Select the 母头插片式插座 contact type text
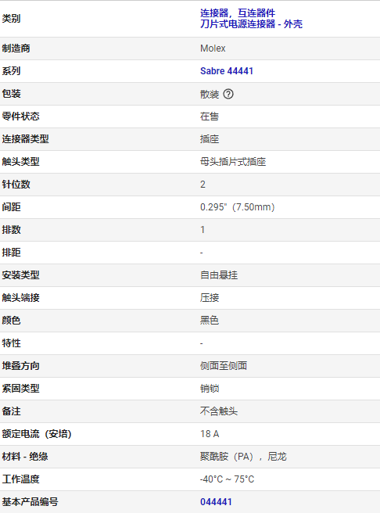The width and height of the screenshot is (380, 513). 233,162
